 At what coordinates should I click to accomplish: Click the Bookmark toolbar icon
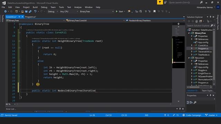[x=154, y=11]
